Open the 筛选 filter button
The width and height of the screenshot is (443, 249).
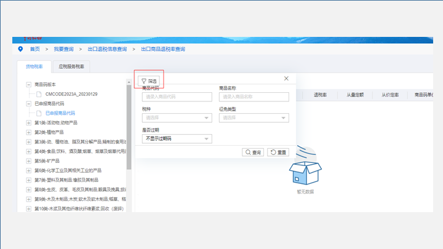click(149, 81)
